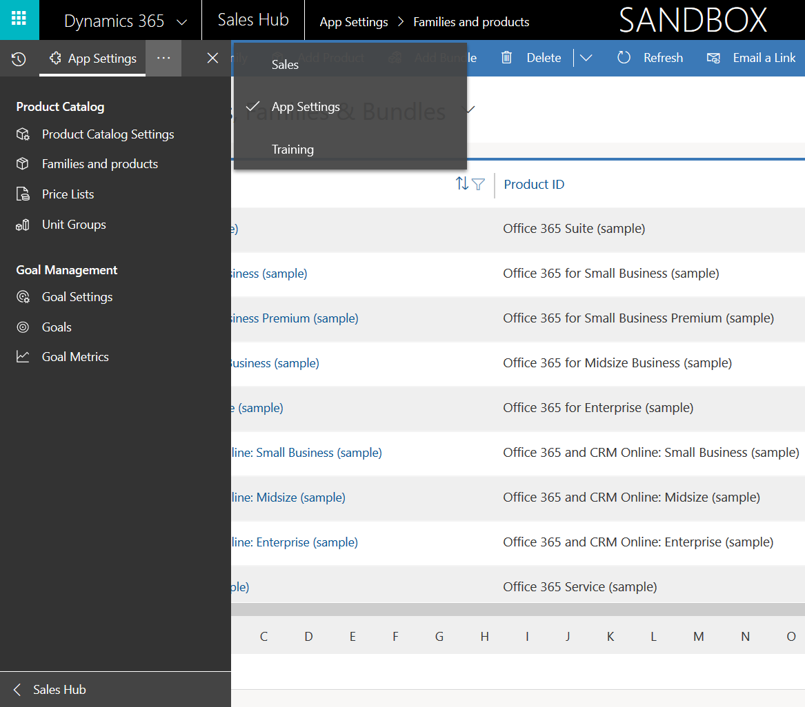Open the Midsize Business (sample) link
The width and height of the screenshot is (805, 707).
tap(275, 363)
